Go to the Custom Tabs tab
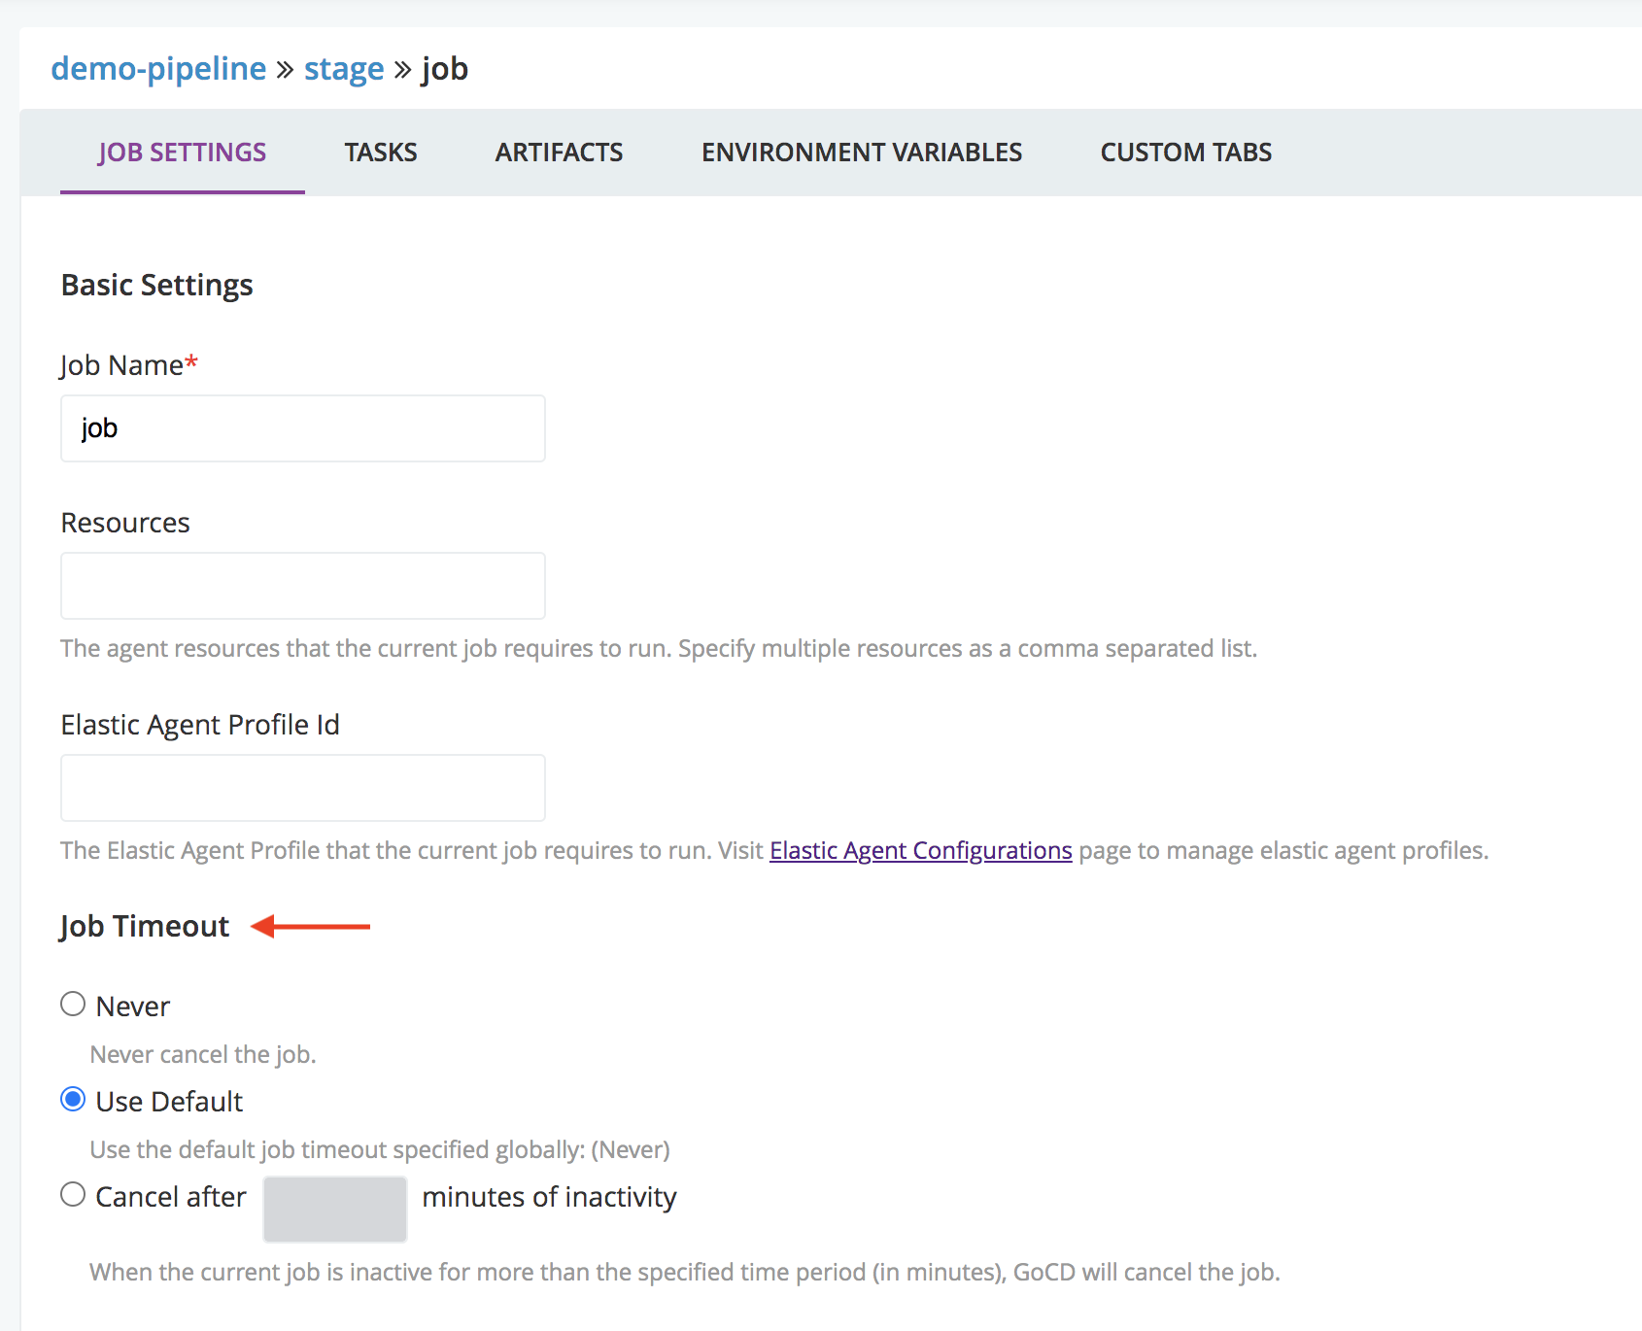The height and width of the screenshot is (1331, 1642). [1186, 153]
